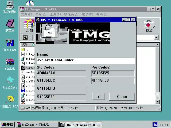
Task: Click WinRAR scrollbar up arrow
Action: tap(157, 45)
